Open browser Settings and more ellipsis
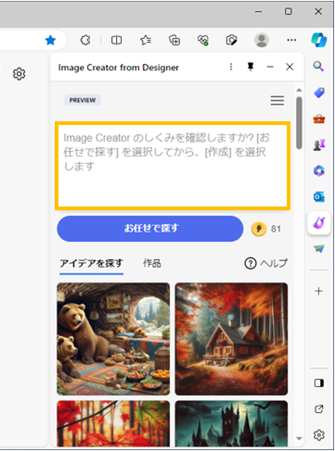This screenshot has height=451, width=335. tap(292, 40)
